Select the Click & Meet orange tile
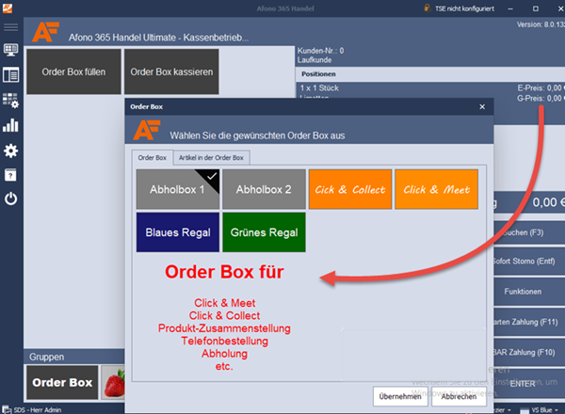The height and width of the screenshot is (414, 565). pyautogui.click(x=436, y=189)
